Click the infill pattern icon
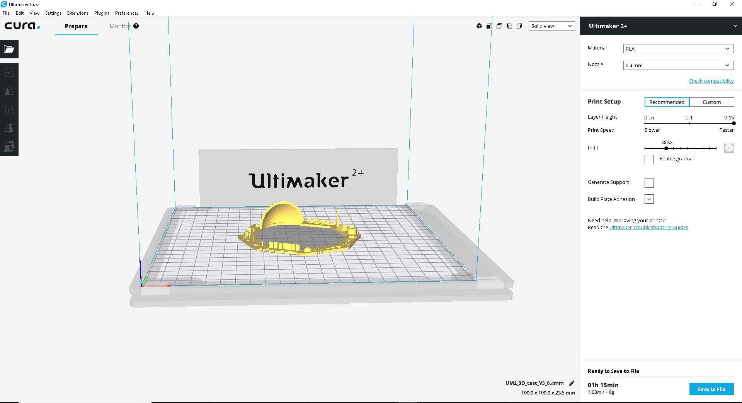The image size is (742, 403). [x=729, y=148]
